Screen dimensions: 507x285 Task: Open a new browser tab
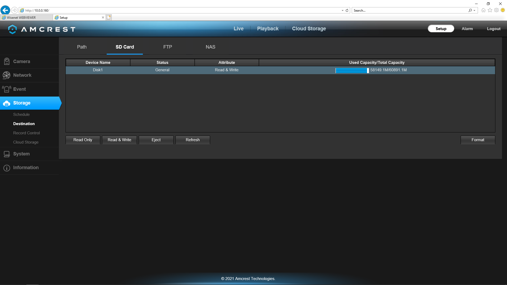pos(109,17)
